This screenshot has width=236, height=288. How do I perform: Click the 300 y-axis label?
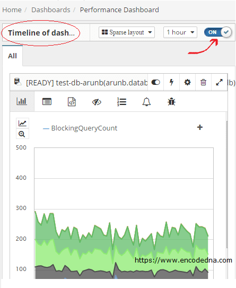[21, 208]
